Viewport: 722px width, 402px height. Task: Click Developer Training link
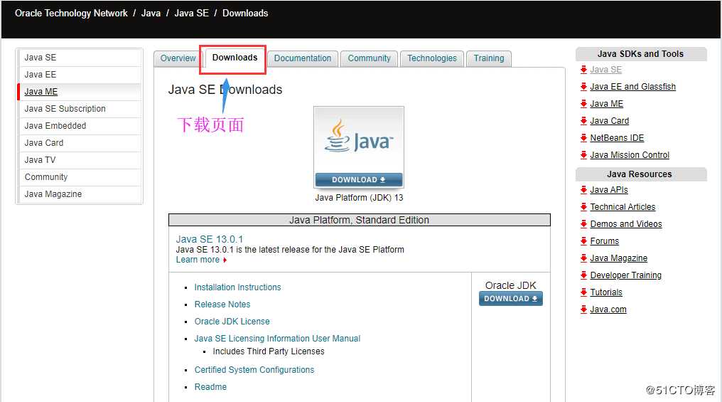(x=626, y=275)
